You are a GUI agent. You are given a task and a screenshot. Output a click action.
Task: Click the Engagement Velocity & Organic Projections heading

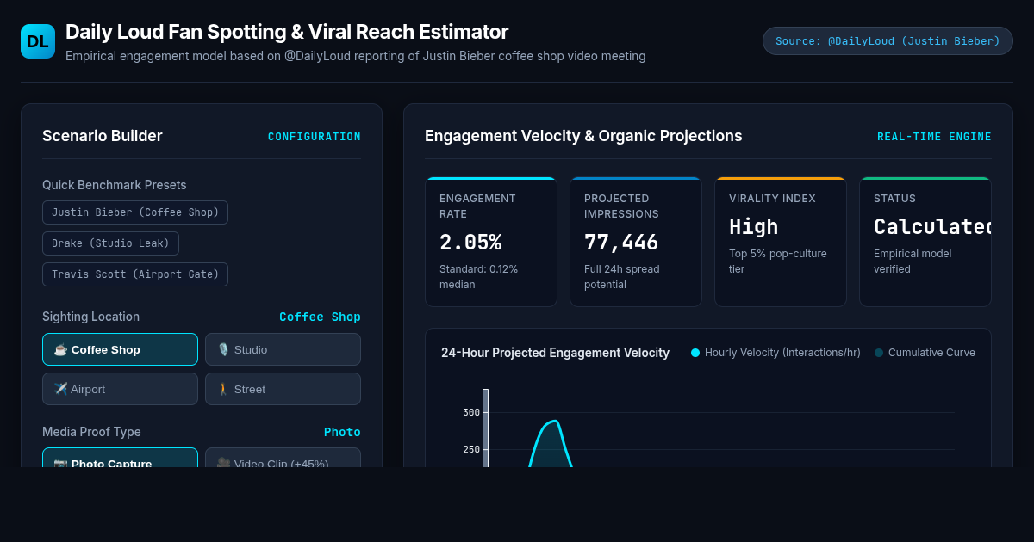[x=583, y=136]
